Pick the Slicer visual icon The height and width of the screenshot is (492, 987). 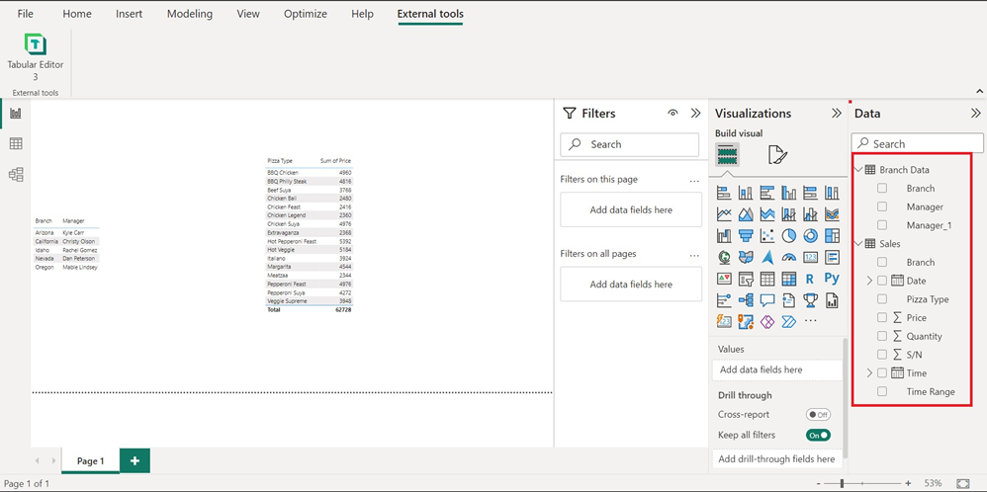tap(746, 278)
